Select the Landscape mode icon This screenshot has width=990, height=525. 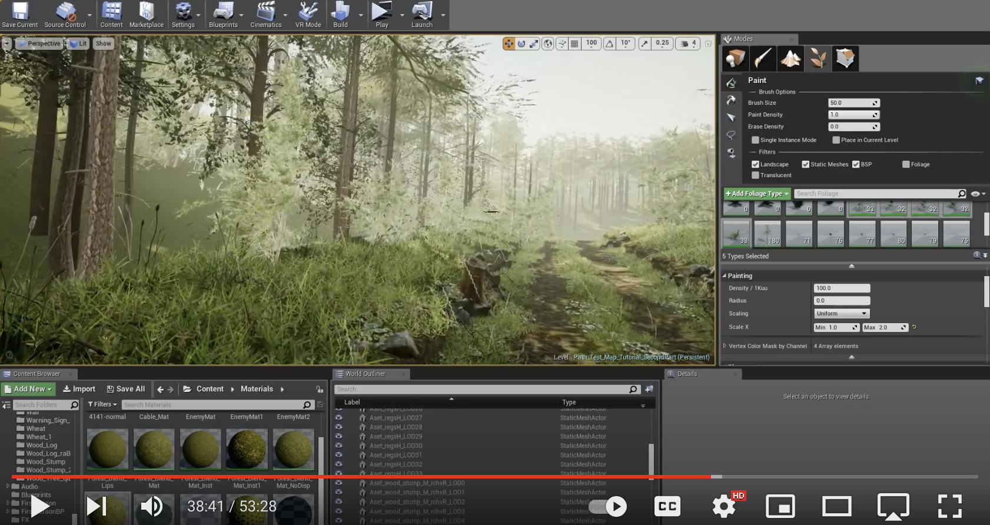(790, 58)
